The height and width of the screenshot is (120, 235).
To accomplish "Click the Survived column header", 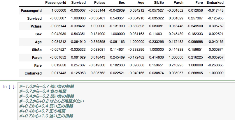I will click(78, 3).
